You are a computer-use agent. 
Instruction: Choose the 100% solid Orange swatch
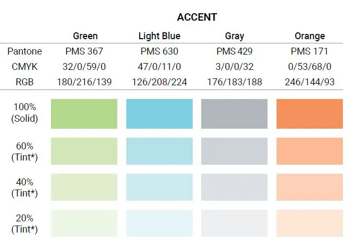click(310, 113)
